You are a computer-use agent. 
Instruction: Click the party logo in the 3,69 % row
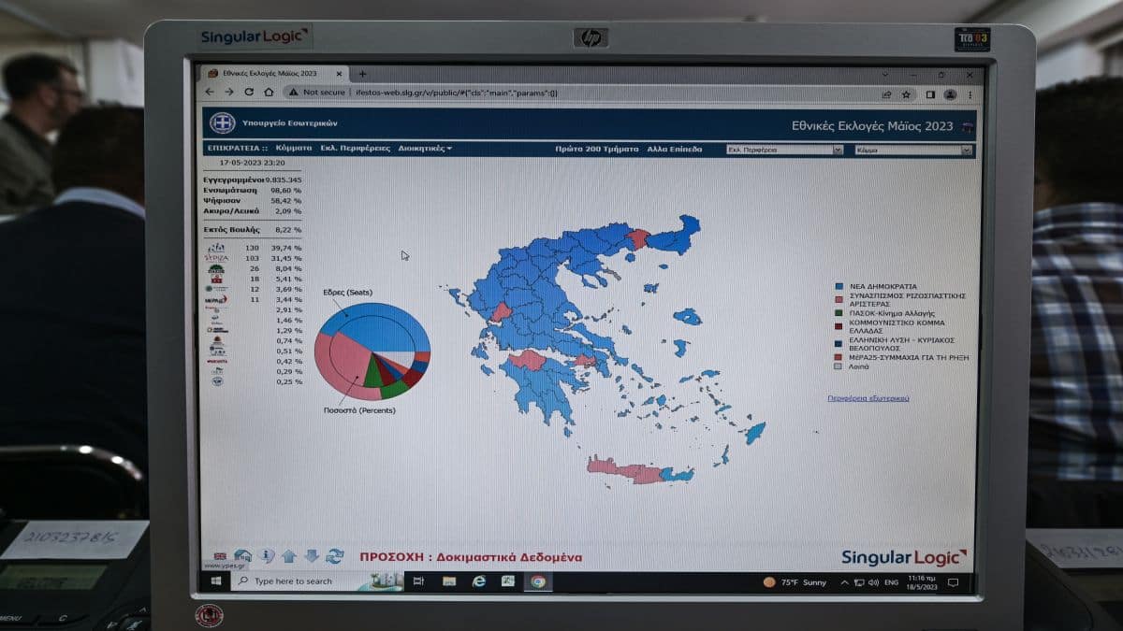click(216, 289)
